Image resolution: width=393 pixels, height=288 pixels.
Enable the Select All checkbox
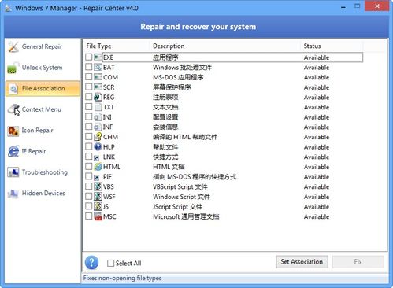tap(110, 263)
